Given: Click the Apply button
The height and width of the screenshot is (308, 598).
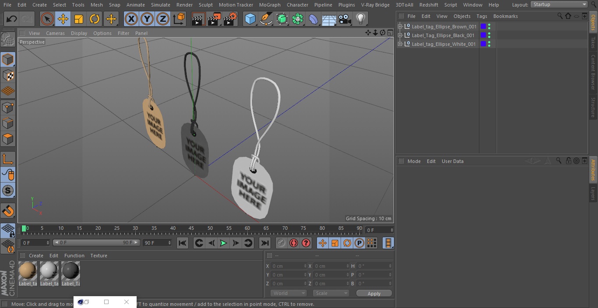Looking at the screenshot, I should pyautogui.click(x=374, y=294).
